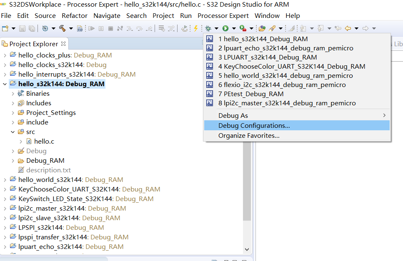Open the dropdown arrow beside the Run button

point(234,28)
